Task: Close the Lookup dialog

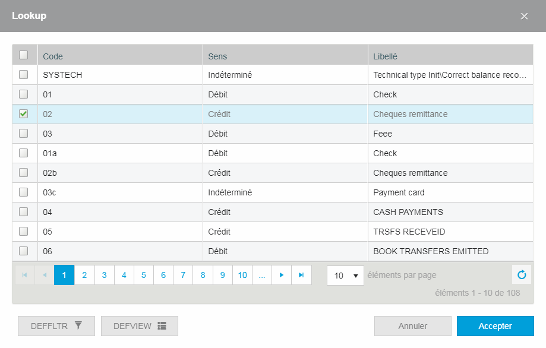Action: point(524,16)
